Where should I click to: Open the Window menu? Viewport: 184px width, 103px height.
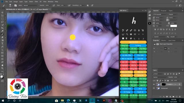51,2
